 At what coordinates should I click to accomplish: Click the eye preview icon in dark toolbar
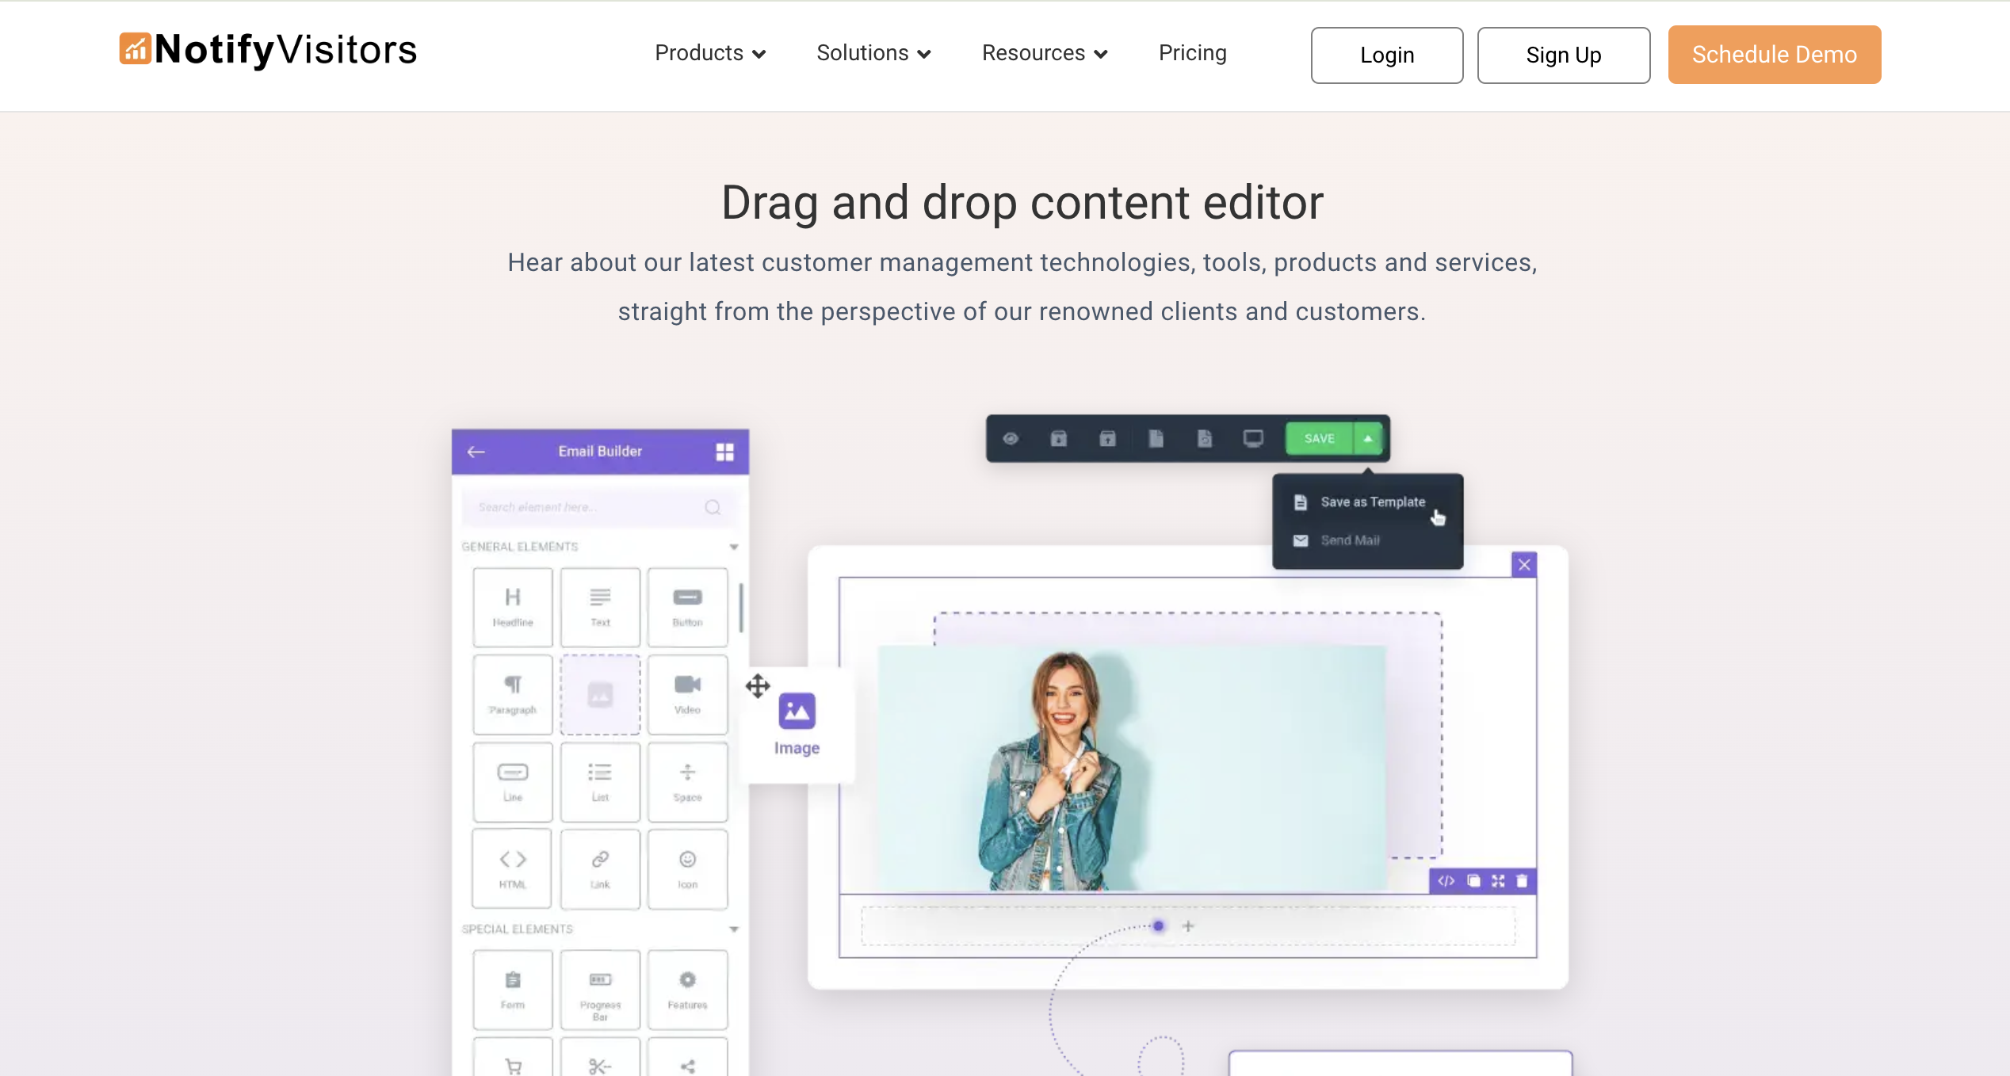pos(1011,438)
